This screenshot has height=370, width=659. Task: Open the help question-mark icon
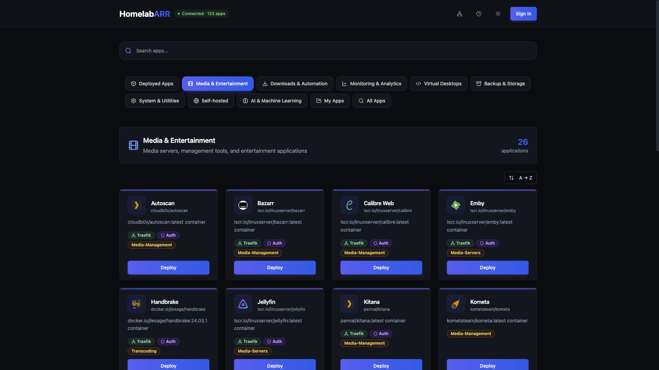pos(479,14)
